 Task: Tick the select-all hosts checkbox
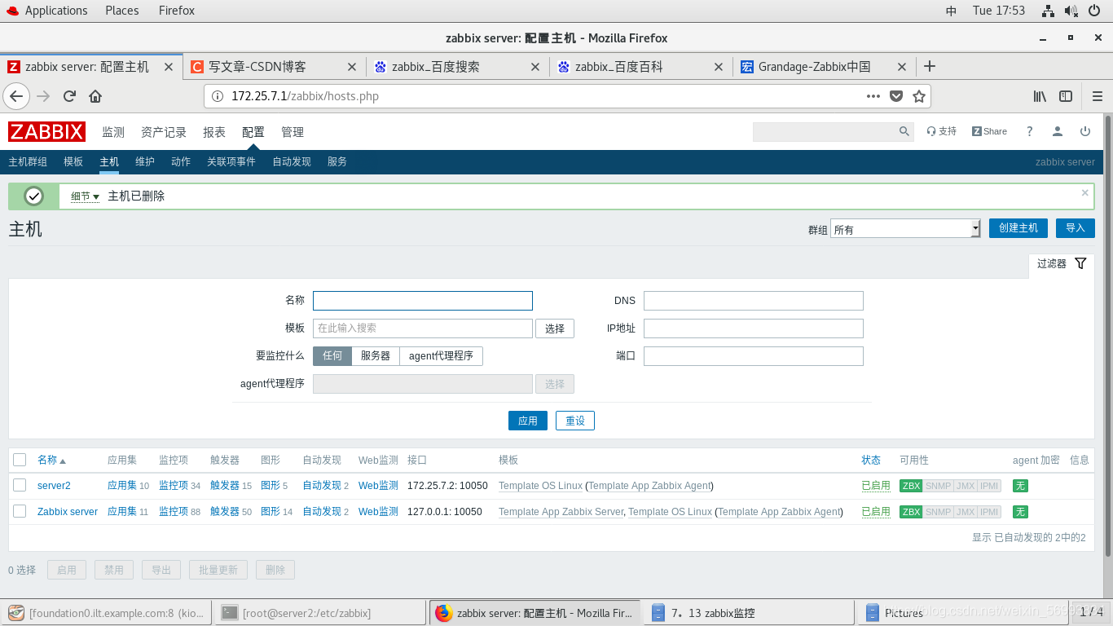[20, 460]
